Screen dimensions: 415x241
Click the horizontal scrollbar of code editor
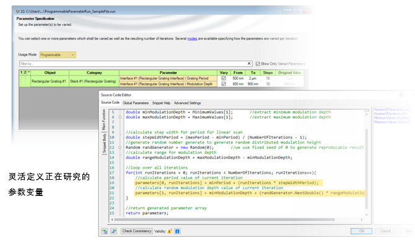pos(224,219)
